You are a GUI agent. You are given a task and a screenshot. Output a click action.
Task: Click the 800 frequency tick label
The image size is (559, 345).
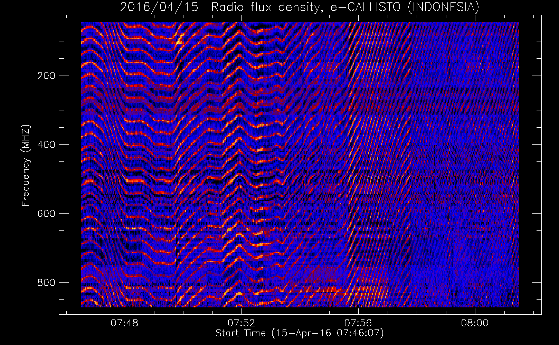pos(46,283)
